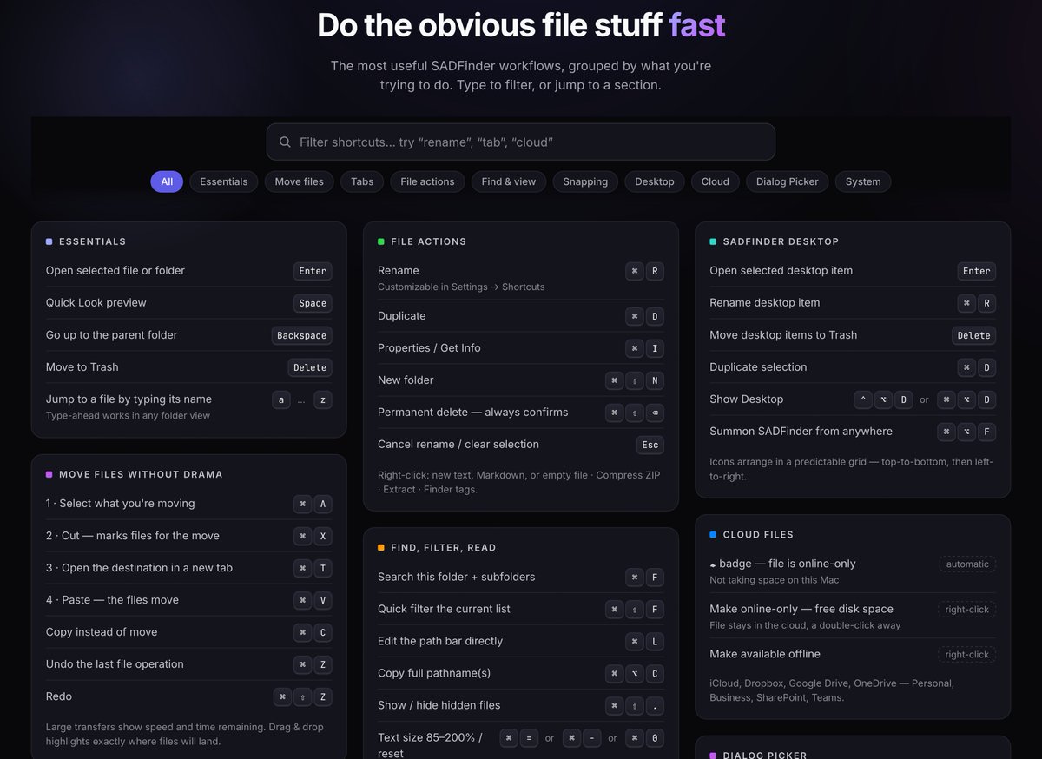This screenshot has width=1042, height=759.
Task: Click the 0 key badge for Text size reset
Action: (x=655, y=738)
